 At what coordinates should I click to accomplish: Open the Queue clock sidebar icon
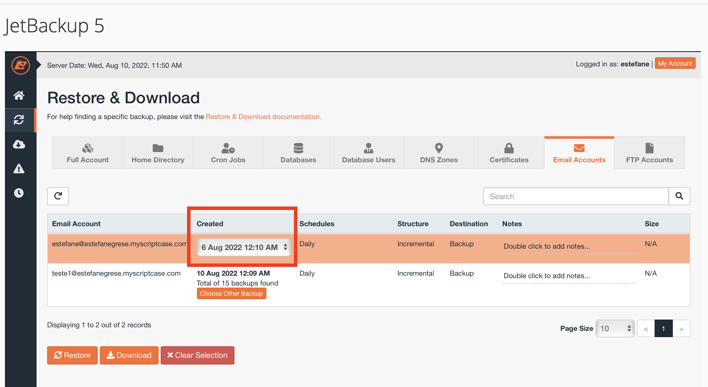19,193
